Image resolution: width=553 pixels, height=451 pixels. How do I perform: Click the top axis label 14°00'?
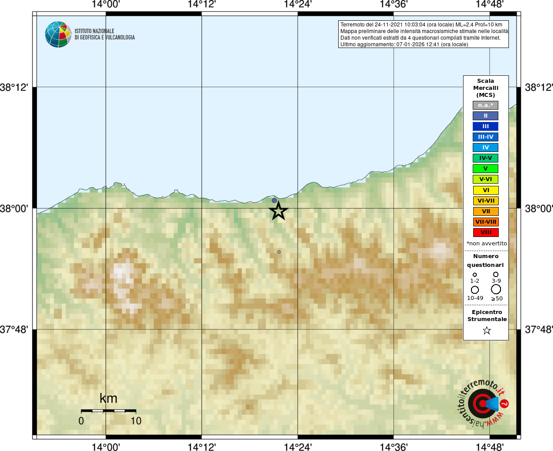coord(106,4)
